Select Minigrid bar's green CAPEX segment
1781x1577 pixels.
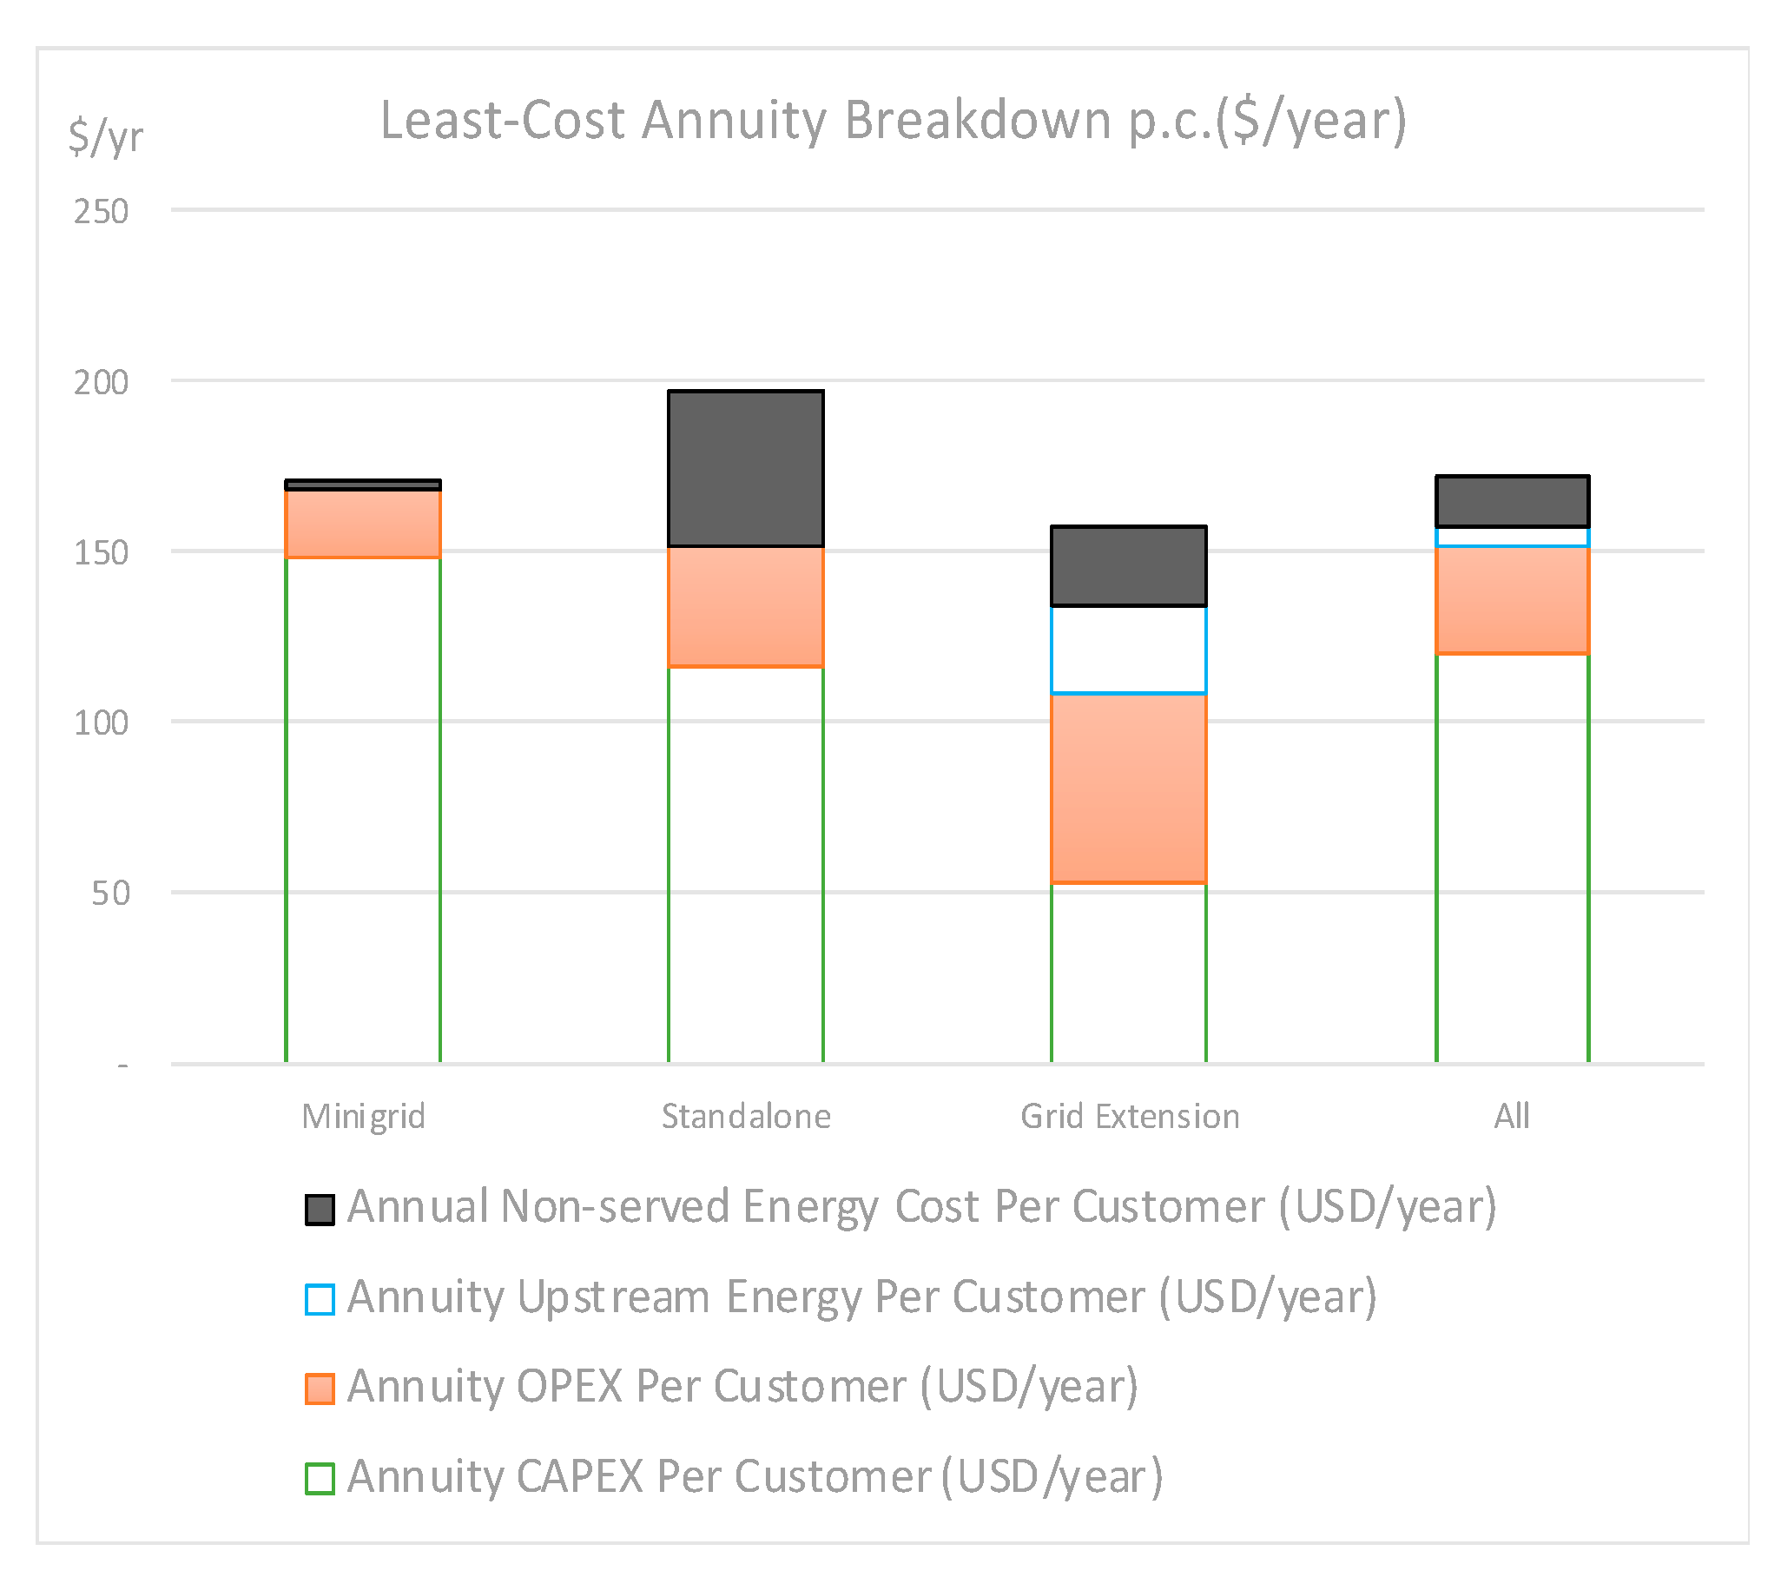click(x=363, y=810)
